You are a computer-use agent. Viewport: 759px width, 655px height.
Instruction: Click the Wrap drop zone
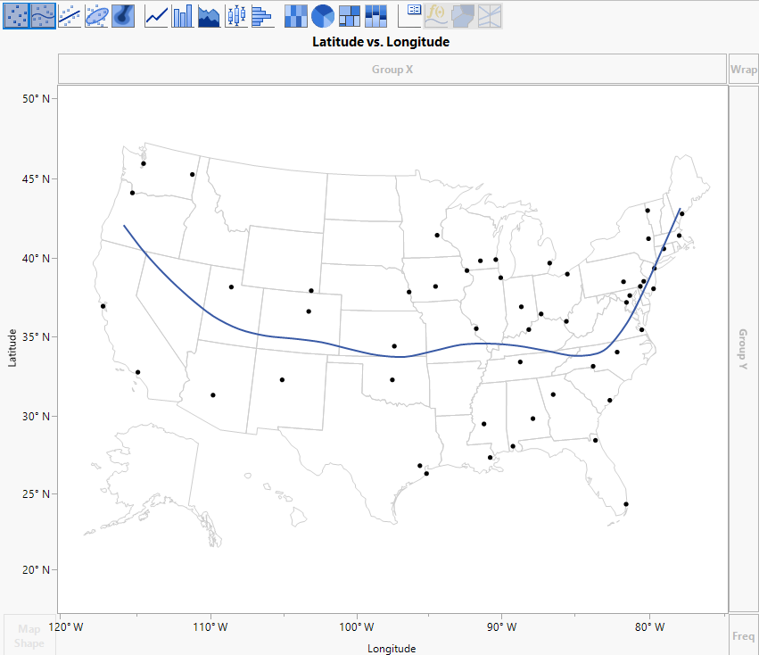coord(743,69)
